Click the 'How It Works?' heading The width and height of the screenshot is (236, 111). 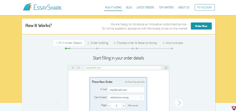click(x=38, y=25)
